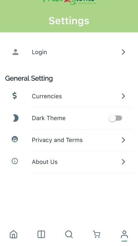
Task: Enable the Dark Theme switch
Action: click(x=115, y=118)
